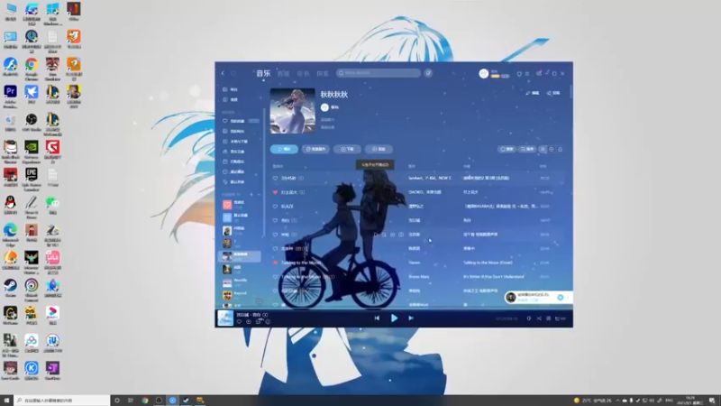Viewport: 721px width, 406px height.
Task: Play the current track
Action: pyautogui.click(x=394, y=318)
